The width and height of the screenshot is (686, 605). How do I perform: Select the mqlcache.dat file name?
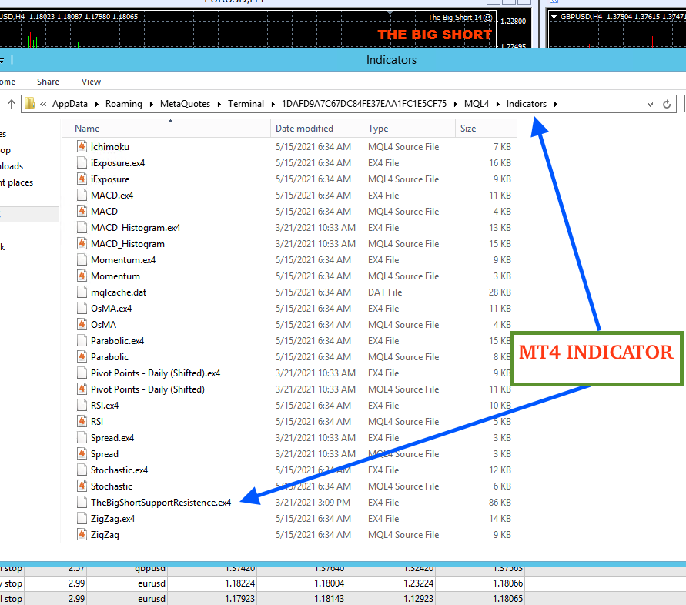click(x=118, y=292)
